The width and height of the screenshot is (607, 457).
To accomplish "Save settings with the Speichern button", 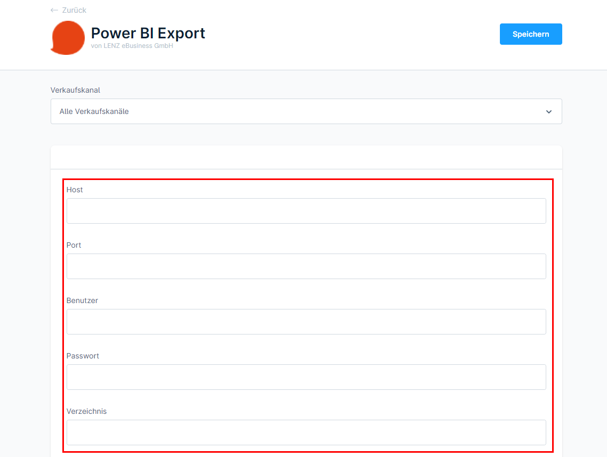I will tap(530, 34).
